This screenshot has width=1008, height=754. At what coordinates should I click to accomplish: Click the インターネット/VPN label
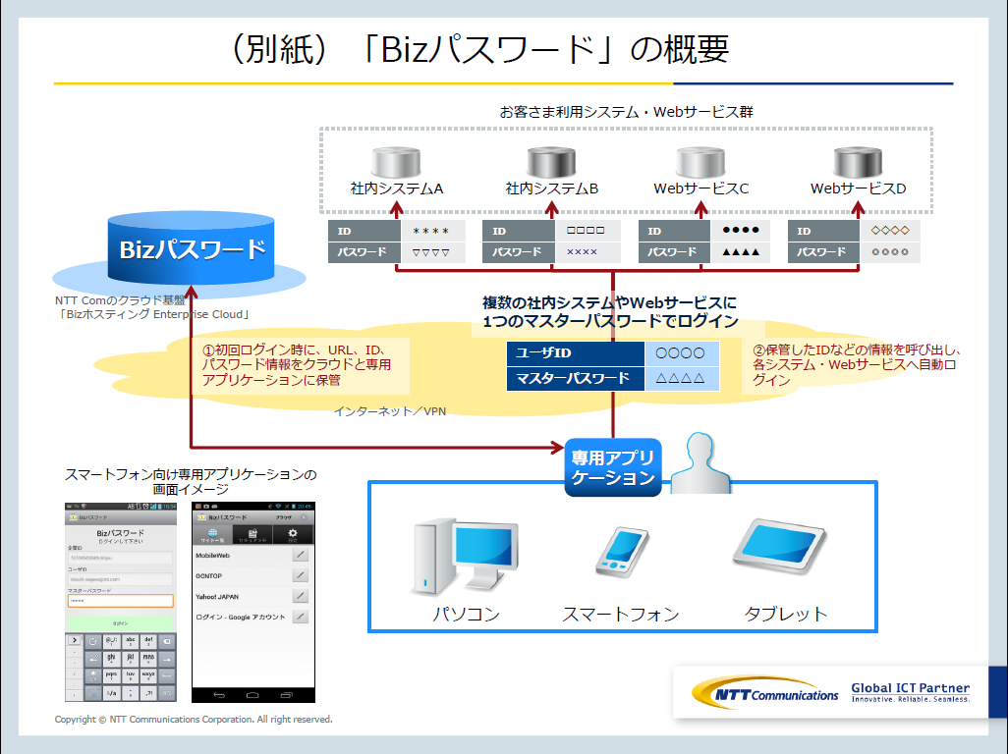point(390,411)
